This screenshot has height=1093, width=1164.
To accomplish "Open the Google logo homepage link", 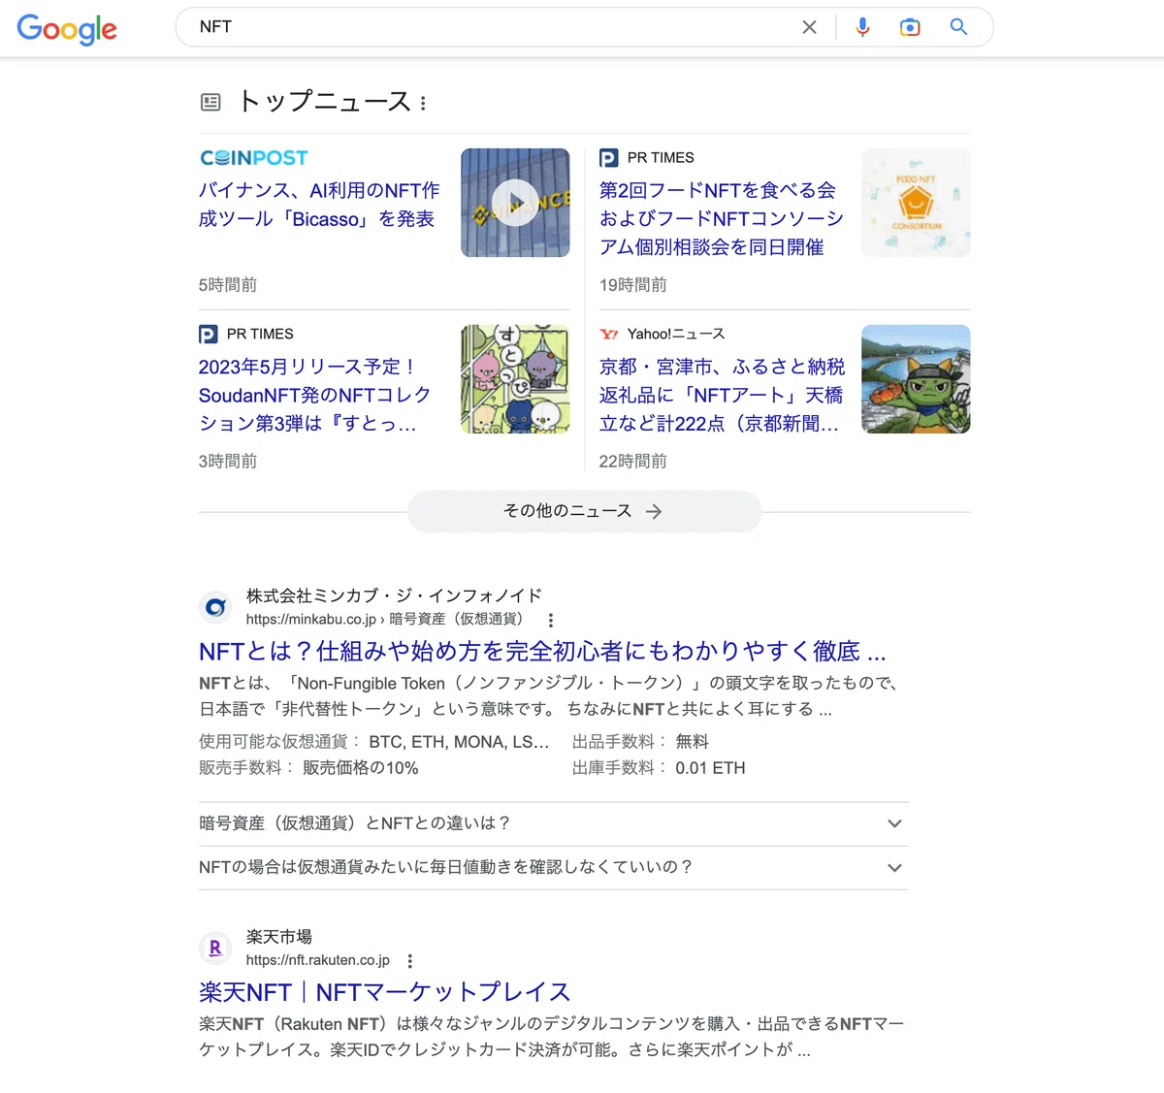I will click(67, 29).
